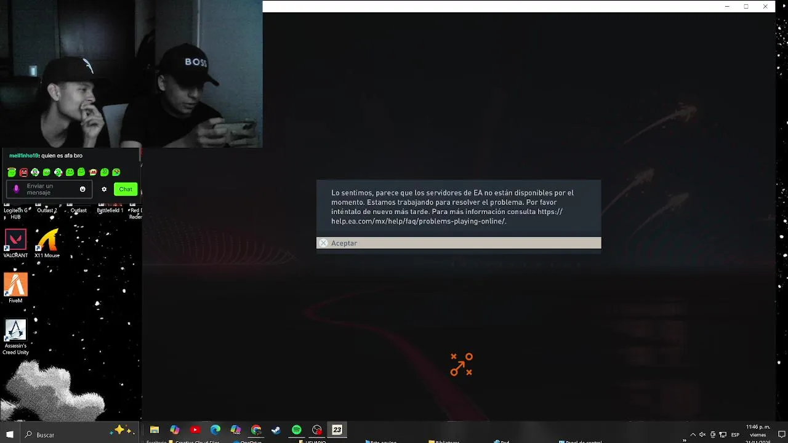788x443 pixels.
Task: Click the Buscar taskbar search box
Action: point(79,434)
